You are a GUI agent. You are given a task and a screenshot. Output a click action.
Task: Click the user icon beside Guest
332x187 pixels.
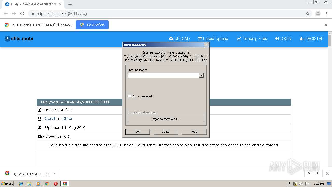[x=39, y=119]
